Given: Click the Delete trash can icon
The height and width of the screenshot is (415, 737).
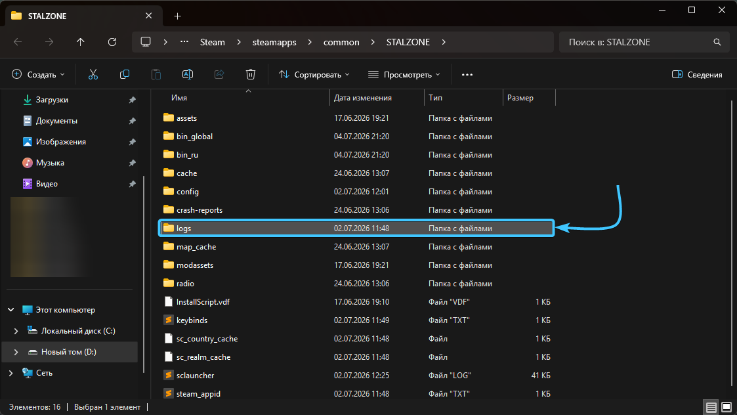Looking at the screenshot, I should (x=251, y=74).
